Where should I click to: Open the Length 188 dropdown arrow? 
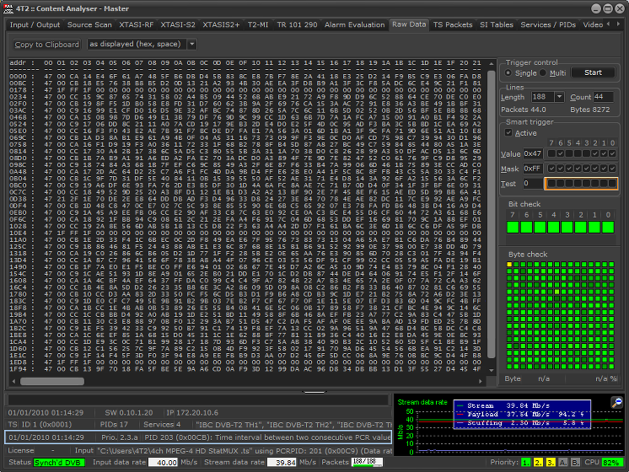[560, 97]
